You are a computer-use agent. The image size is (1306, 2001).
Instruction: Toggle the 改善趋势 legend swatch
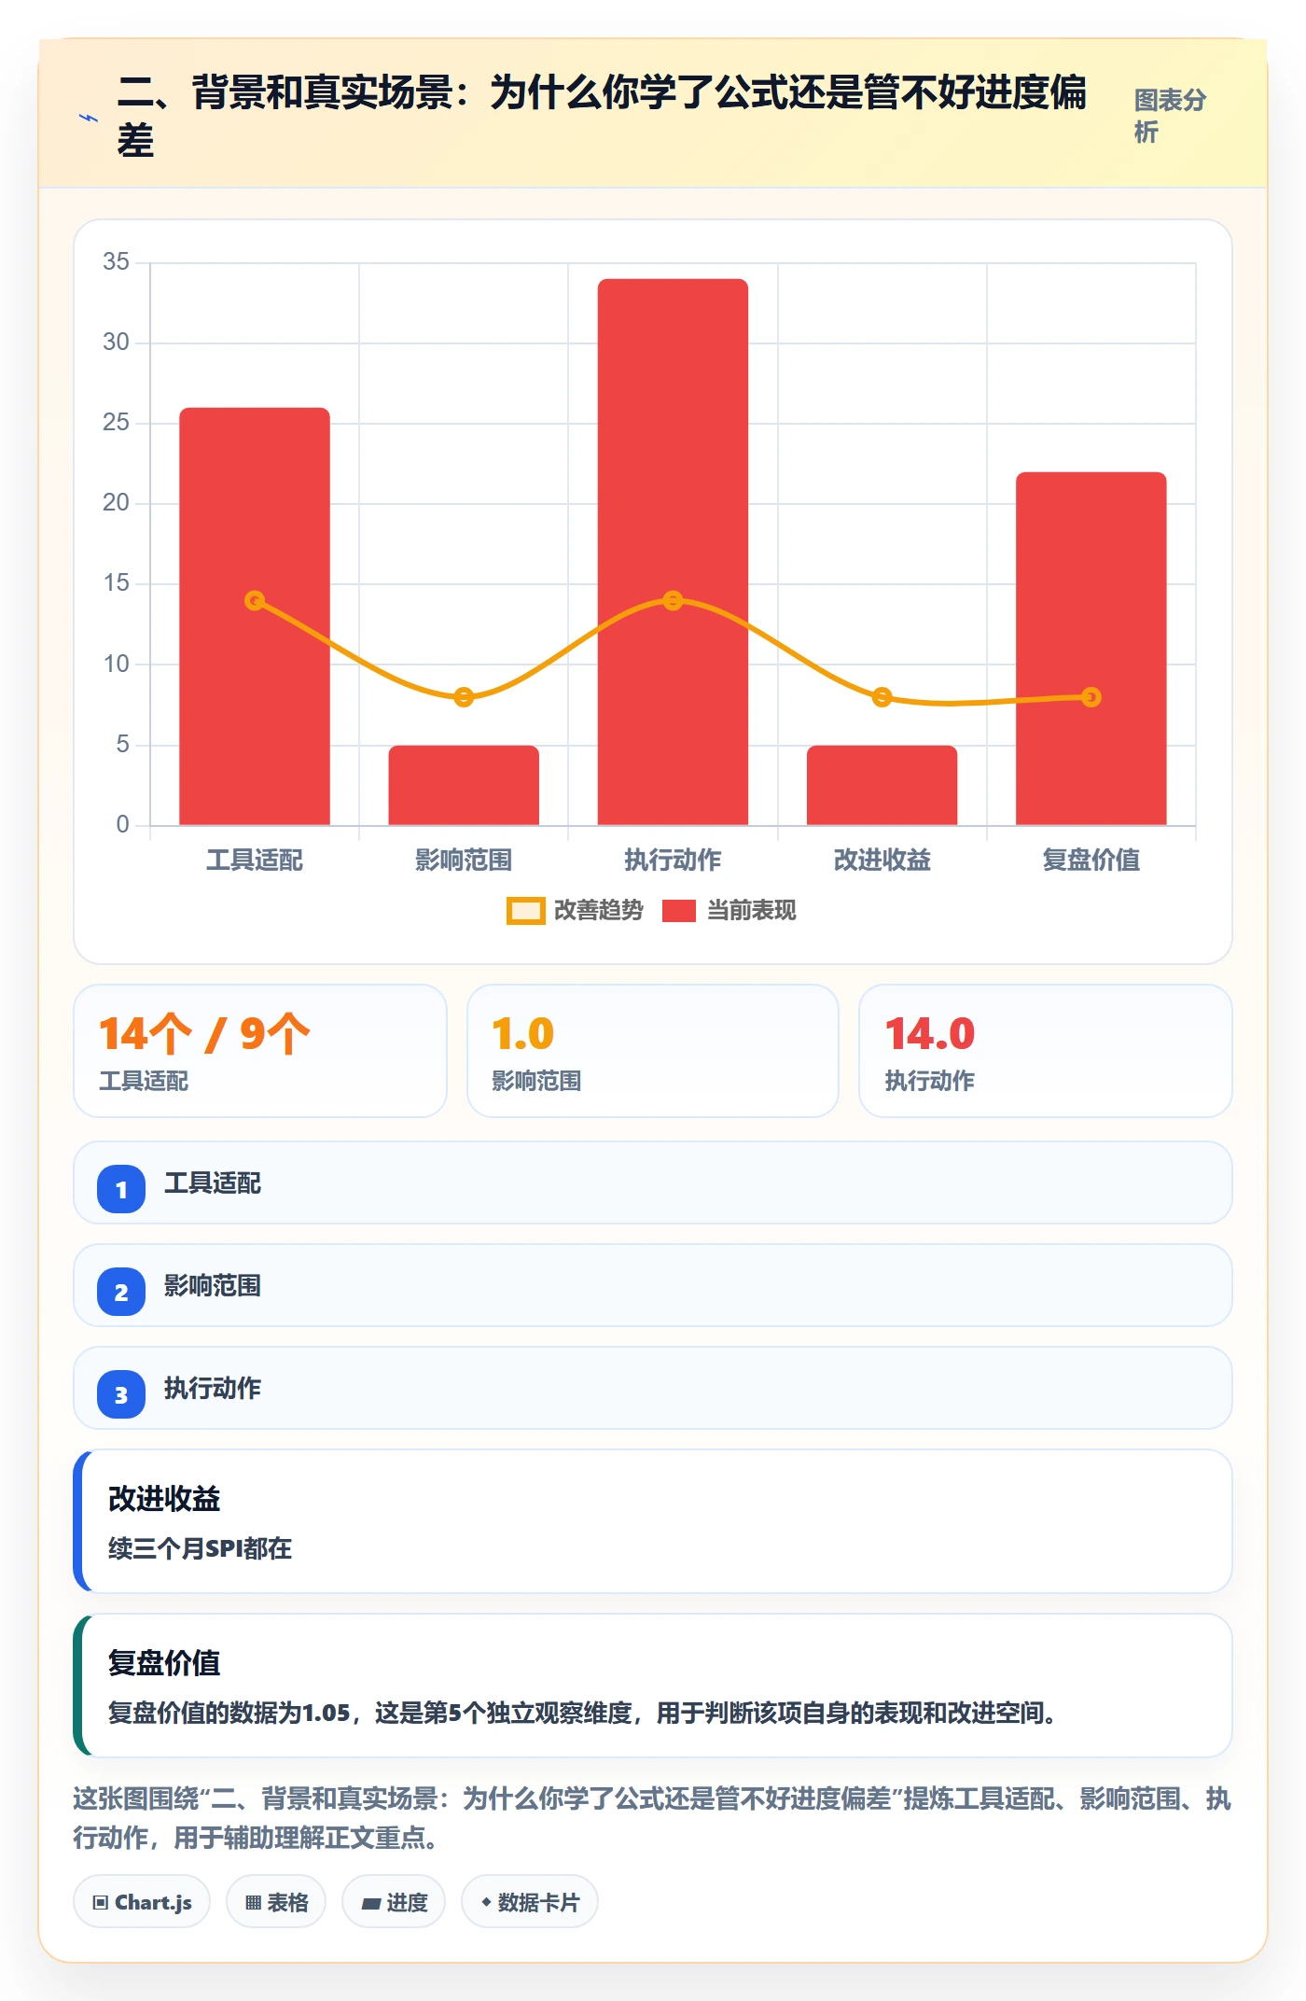pos(525,911)
